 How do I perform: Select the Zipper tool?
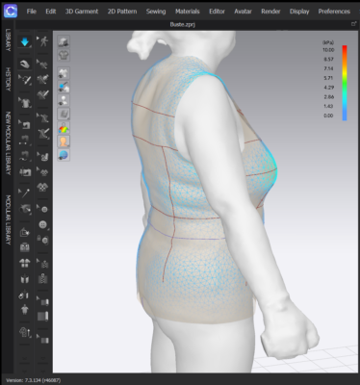43,279
